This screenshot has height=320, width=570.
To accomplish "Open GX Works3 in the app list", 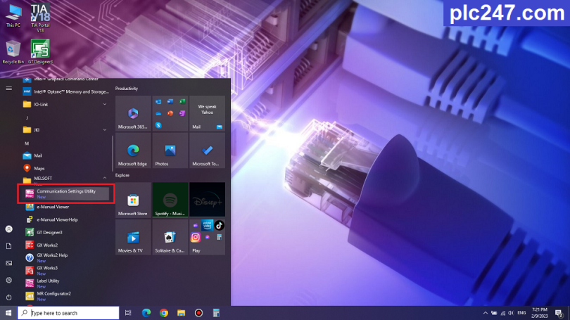I will point(47,269).
